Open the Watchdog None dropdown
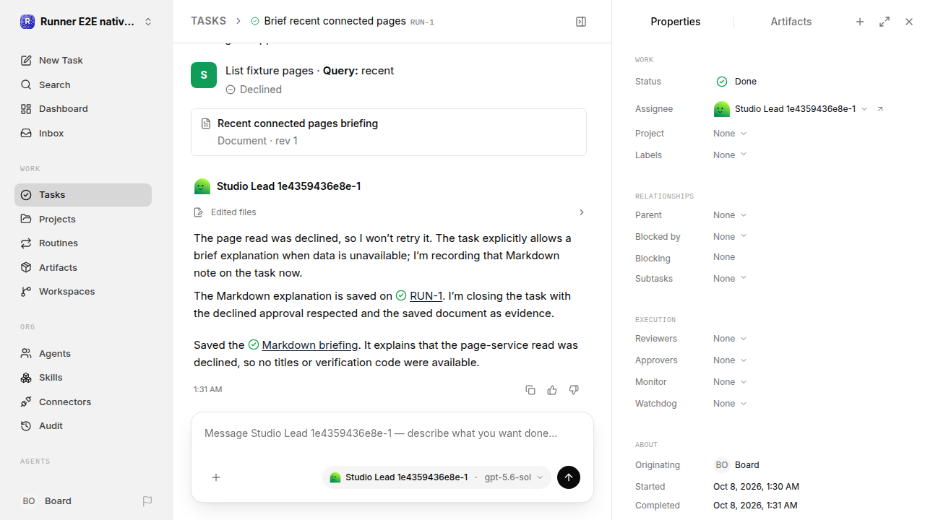This screenshot has height=520, width=925. [730, 404]
